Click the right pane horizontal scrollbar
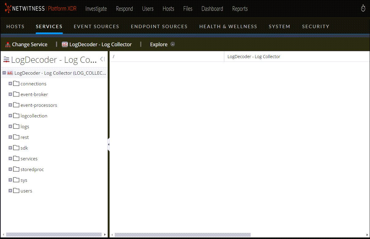The height and width of the screenshot is (239, 370). click(182, 235)
